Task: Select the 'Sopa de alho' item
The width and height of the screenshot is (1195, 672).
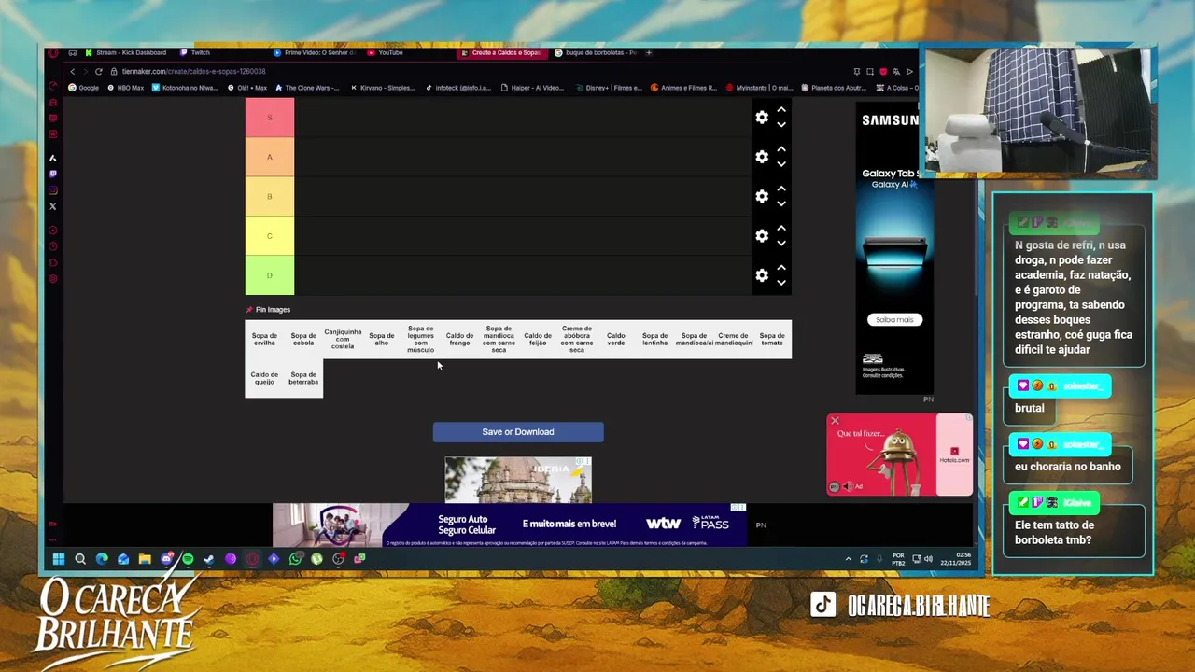Action: click(381, 339)
